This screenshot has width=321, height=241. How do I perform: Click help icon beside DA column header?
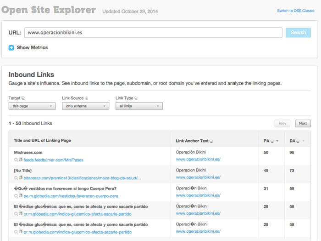tap(298, 141)
